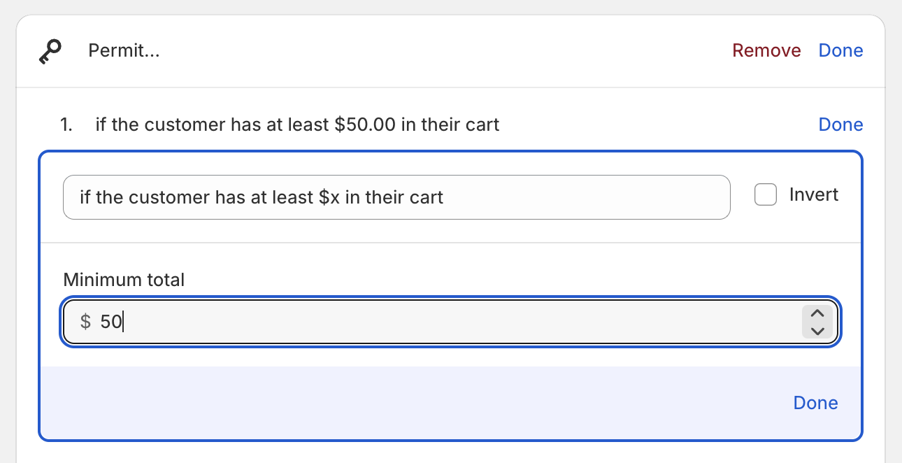
Task: Open the cart condition type selector
Action: tap(396, 197)
